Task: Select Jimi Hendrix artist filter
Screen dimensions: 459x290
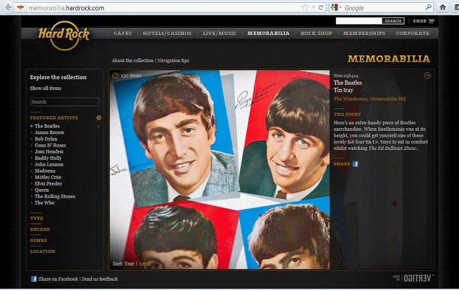Action: coord(49,152)
